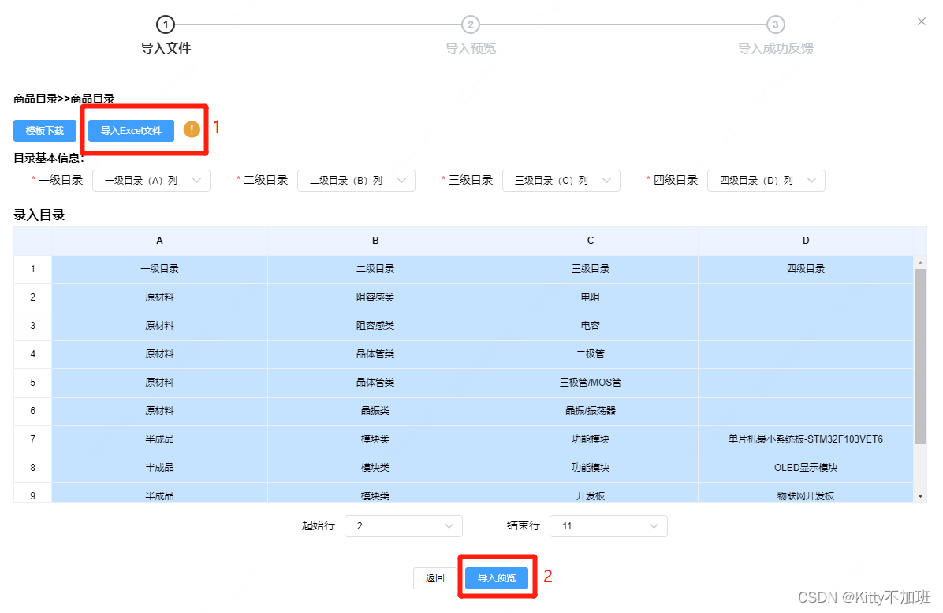Click step 1 circle 导入文件
This screenshot has height=613, width=943.
pyautogui.click(x=166, y=24)
